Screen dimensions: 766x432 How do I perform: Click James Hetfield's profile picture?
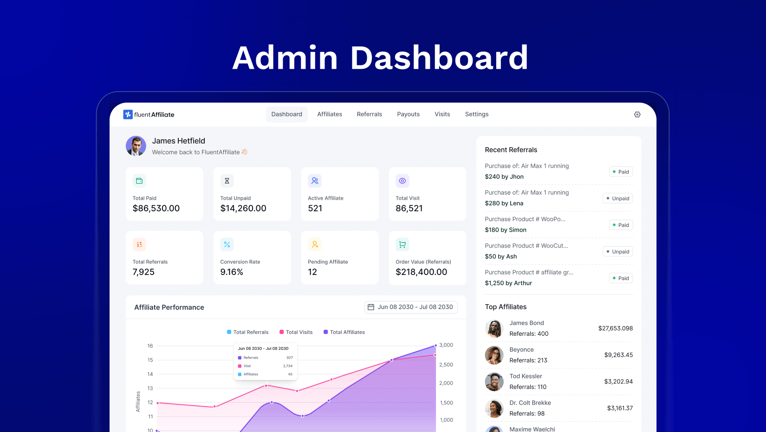coord(136,146)
